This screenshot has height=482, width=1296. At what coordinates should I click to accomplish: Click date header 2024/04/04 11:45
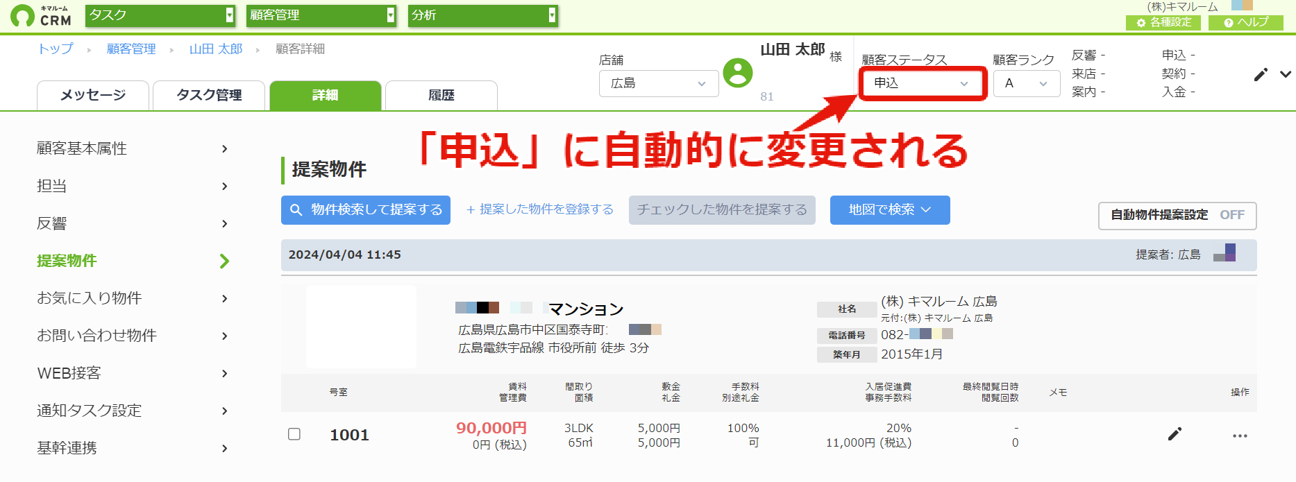[x=345, y=255]
